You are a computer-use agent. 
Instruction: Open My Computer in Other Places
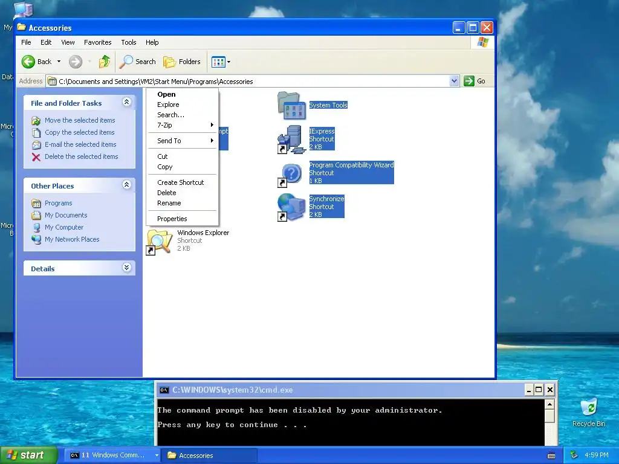coord(64,227)
